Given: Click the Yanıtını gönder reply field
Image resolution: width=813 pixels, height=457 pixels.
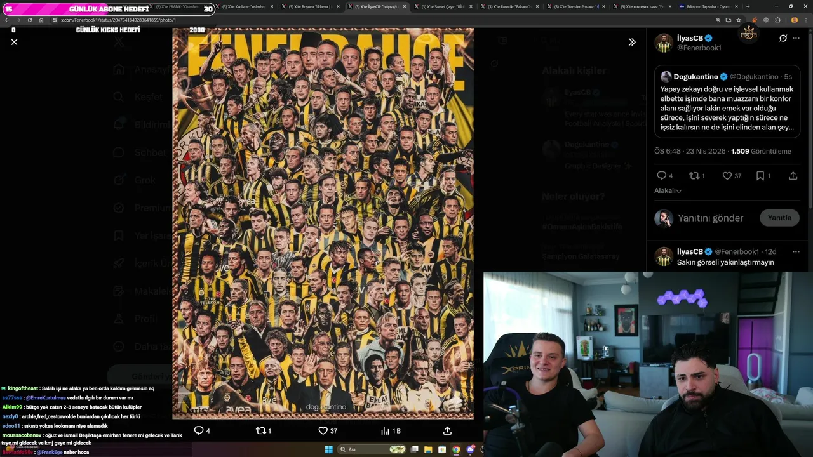Looking at the screenshot, I should click(710, 218).
